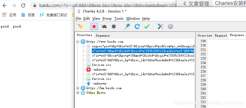246x108 pixels.
Task: Expand the https://hm.baidu.com tree node
Action: [x=78, y=88]
